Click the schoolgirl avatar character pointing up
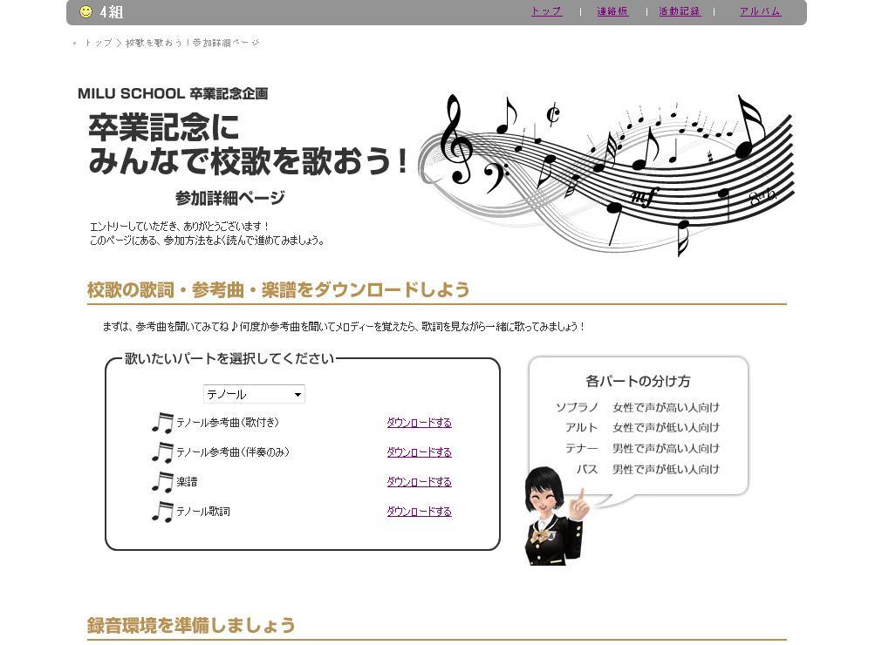 click(x=553, y=516)
